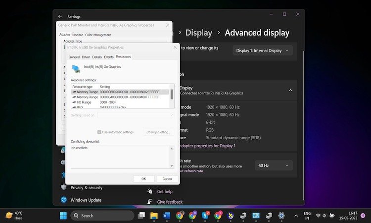
Task: Click the volume speaker tray icon
Action: [325, 216]
